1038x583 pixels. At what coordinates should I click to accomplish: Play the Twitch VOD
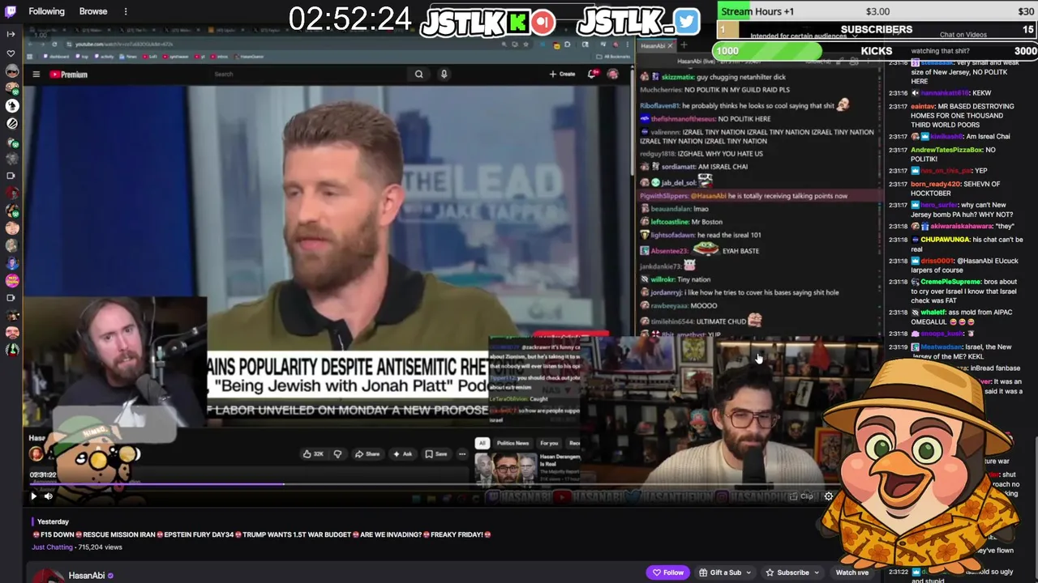pos(33,496)
